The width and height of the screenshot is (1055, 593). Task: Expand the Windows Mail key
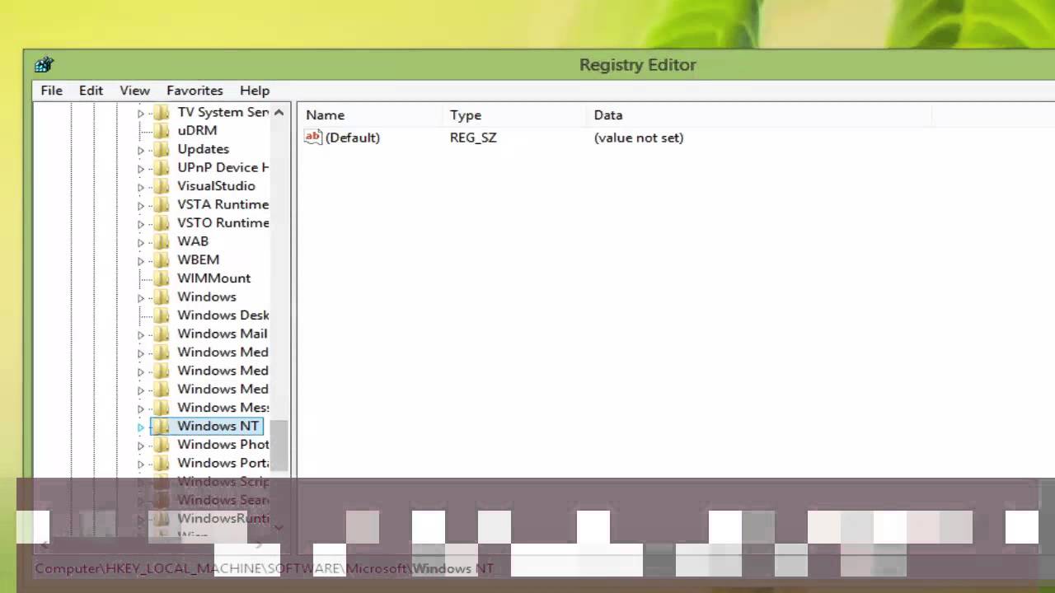(x=140, y=334)
